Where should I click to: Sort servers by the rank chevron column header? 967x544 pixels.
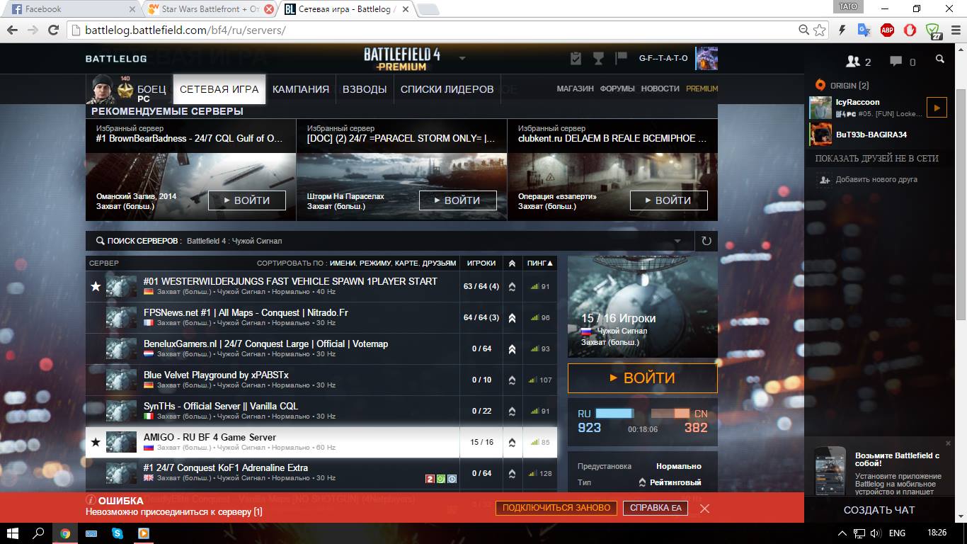coord(512,263)
